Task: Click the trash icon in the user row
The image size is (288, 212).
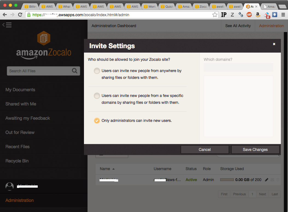Action: (278, 180)
